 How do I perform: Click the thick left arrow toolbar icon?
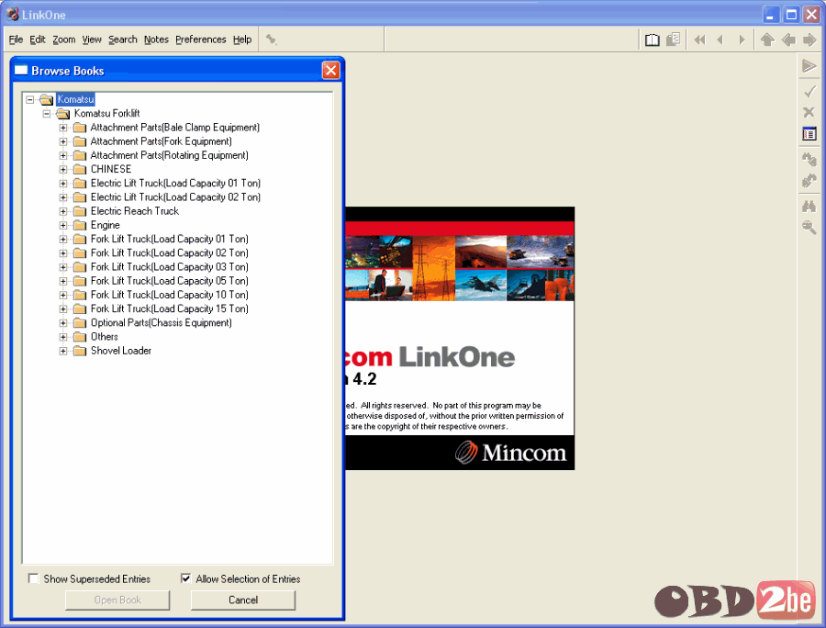tap(788, 39)
